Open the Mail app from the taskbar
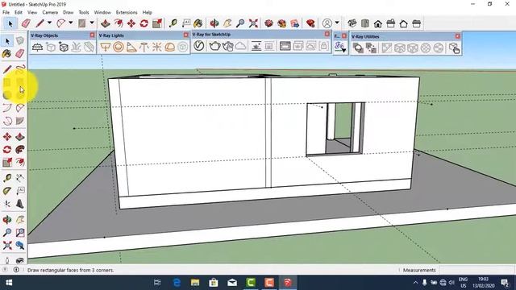Screen dimensions: 516x290 [232, 283]
